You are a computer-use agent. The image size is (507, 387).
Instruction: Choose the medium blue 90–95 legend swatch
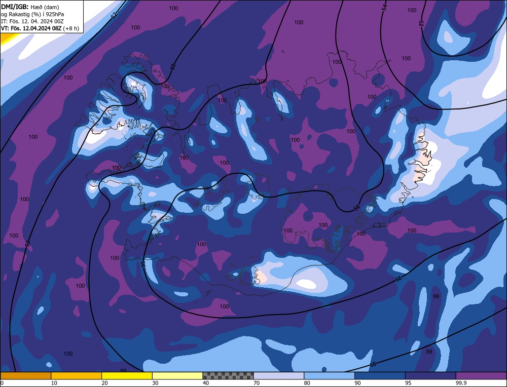pyautogui.click(x=380, y=375)
